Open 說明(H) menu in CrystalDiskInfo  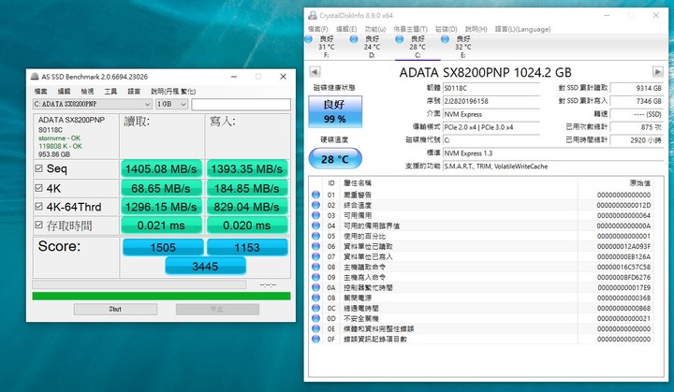point(476,29)
